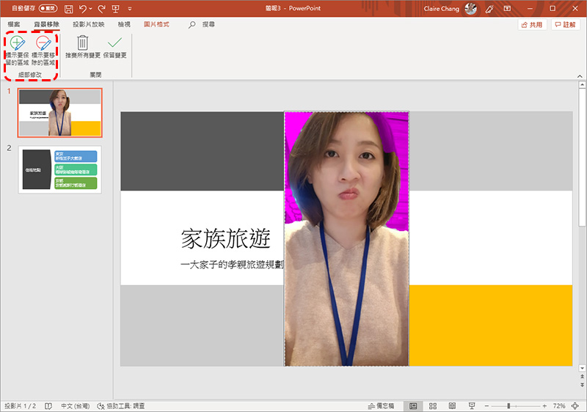Open the Comments button
The height and width of the screenshot is (412, 587).
pos(566,25)
